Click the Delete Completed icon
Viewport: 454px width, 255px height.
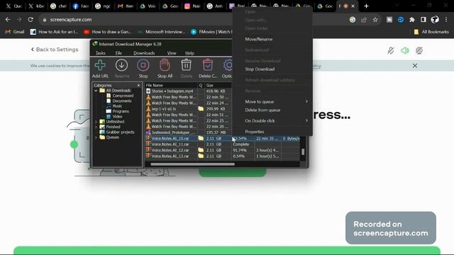[x=208, y=65]
